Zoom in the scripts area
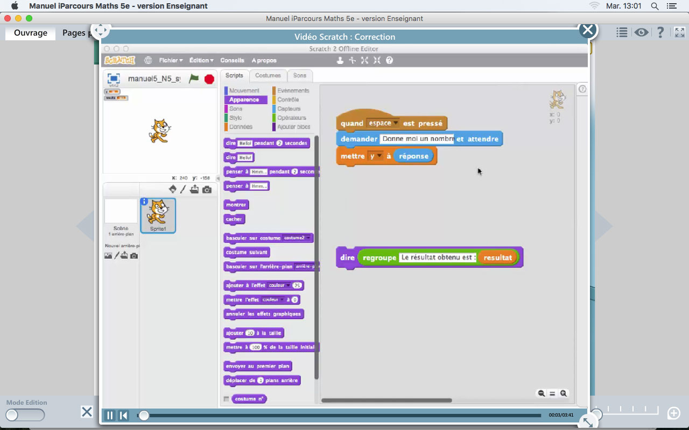Viewport: 689px width, 430px height. click(x=564, y=393)
